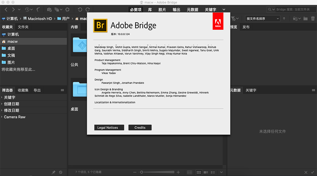Open the 按文件名排序 sort dropdown
This screenshot has width=317, height=176.
pos(263,19)
